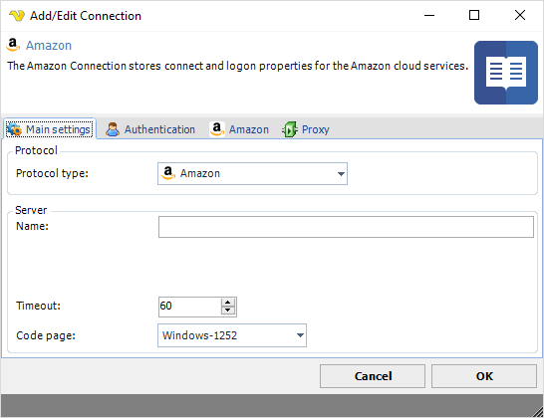The height and width of the screenshot is (418, 544).
Task: Open the Protocol type dropdown
Action: coord(341,173)
